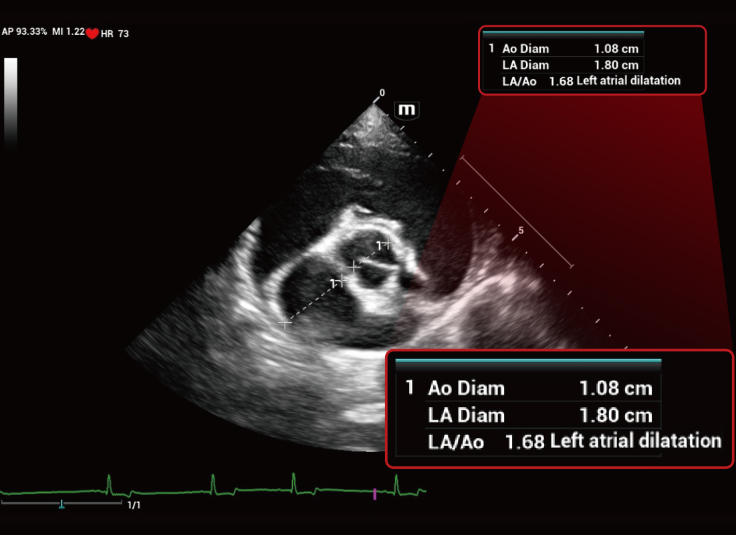Click the AP 93.33% indicator
The width and height of the screenshot is (736, 535).
(24, 31)
